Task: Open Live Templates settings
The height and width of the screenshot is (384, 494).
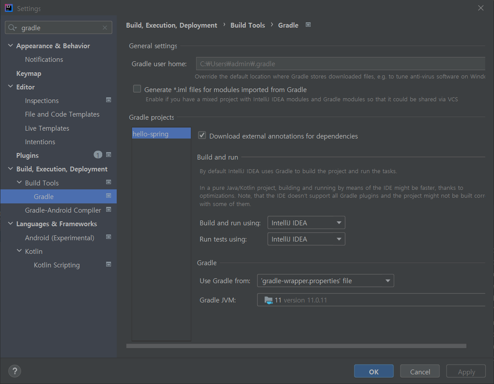Action: tap(47, 128)
